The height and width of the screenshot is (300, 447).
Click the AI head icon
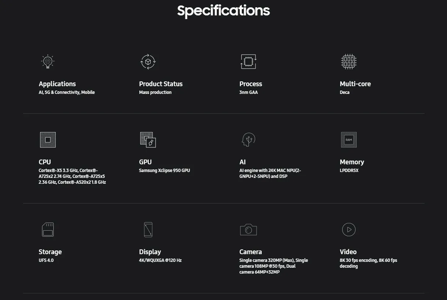pos(248,140)
